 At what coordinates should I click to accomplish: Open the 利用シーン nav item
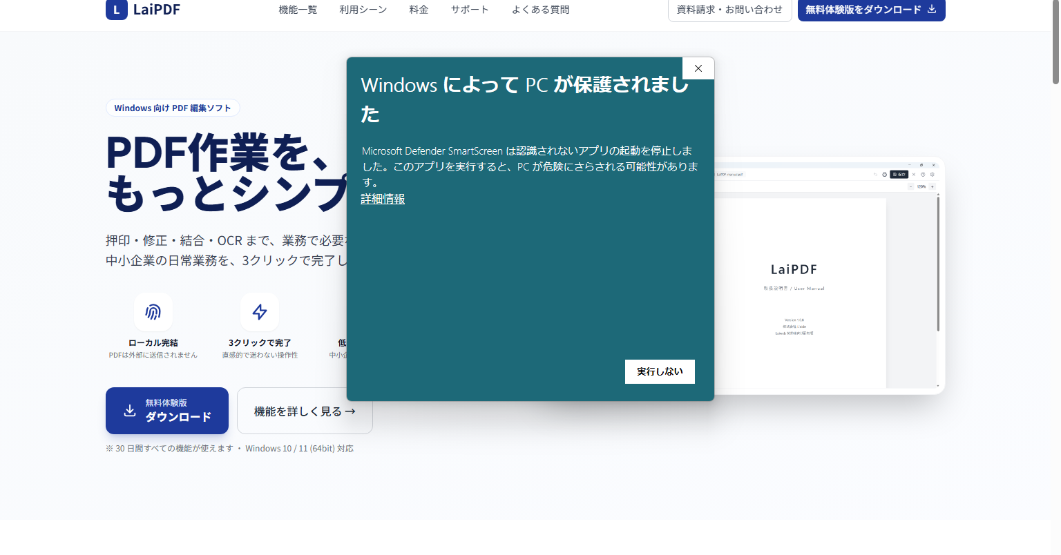pos(363,10)
